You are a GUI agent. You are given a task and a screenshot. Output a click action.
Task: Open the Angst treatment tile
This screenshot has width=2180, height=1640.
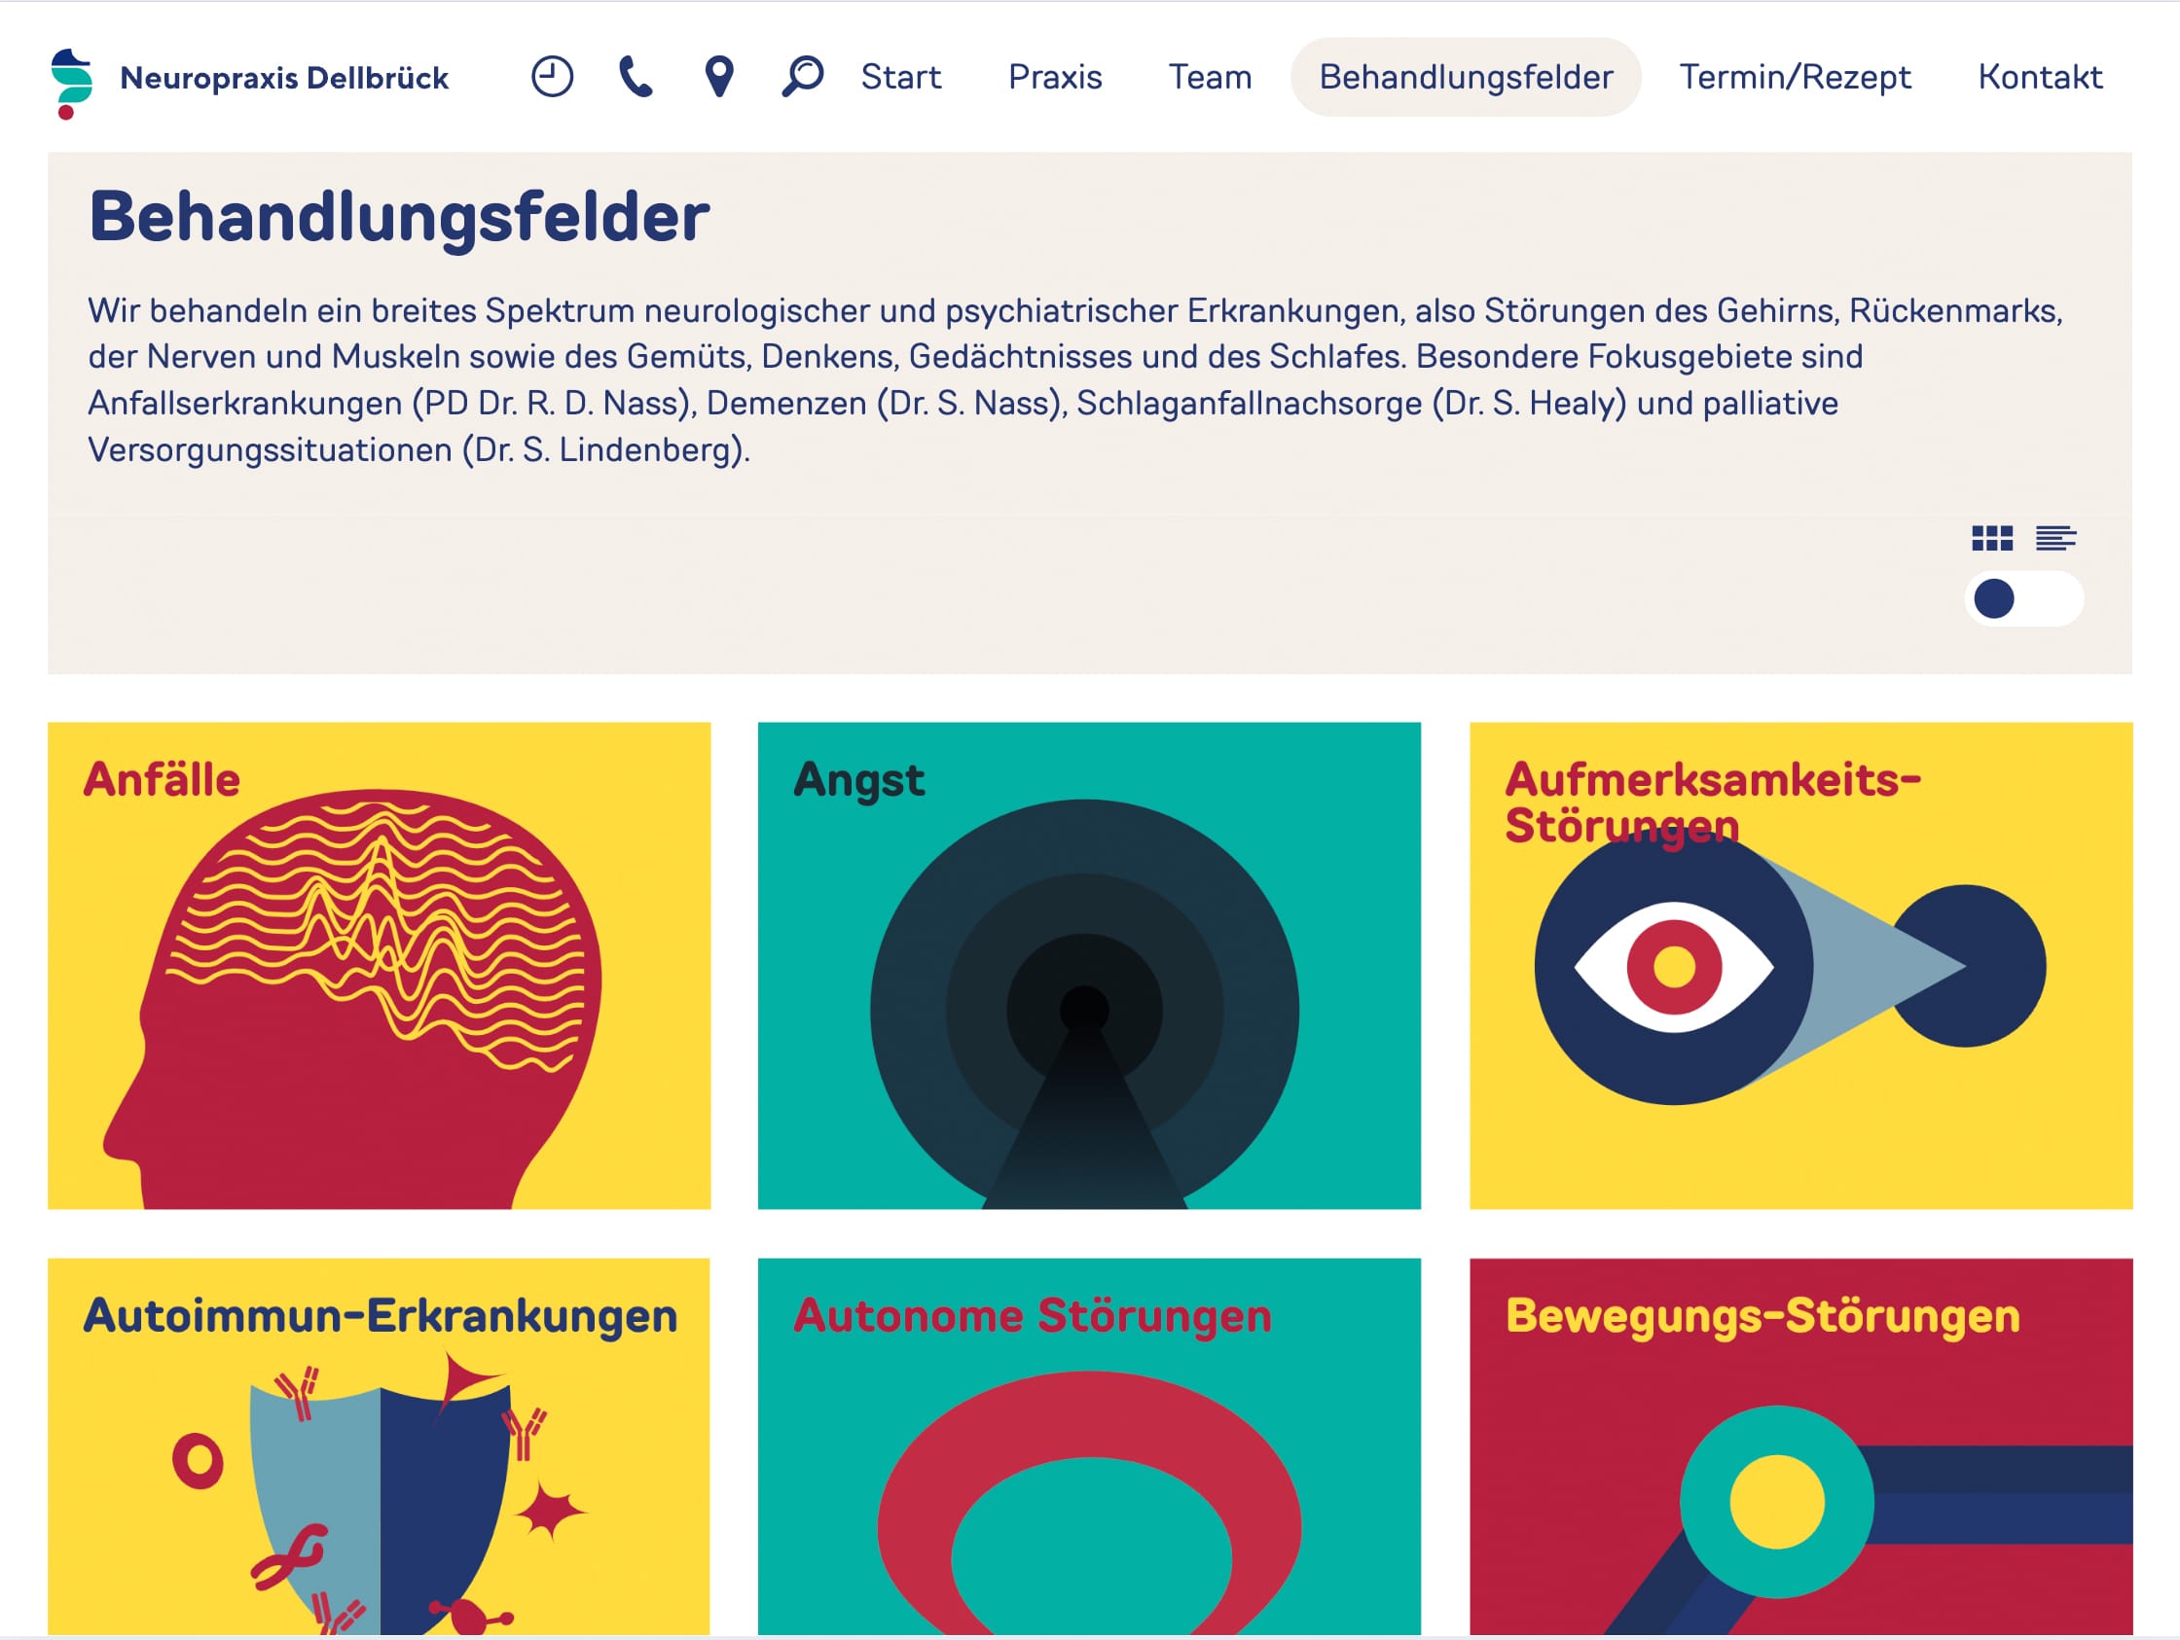point(1089,965)
